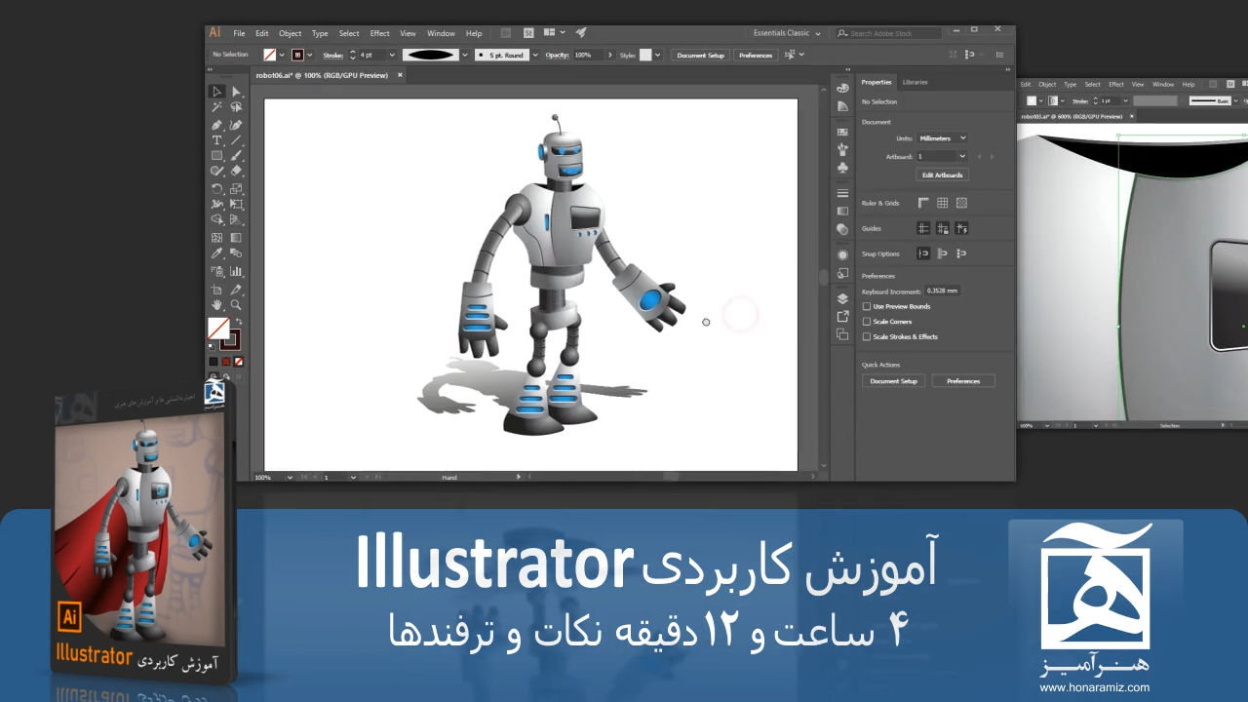The height and width of the screenshot is (702, 1248).
Task: Enable Scale Corners checkbox
Action: (867, 322)
